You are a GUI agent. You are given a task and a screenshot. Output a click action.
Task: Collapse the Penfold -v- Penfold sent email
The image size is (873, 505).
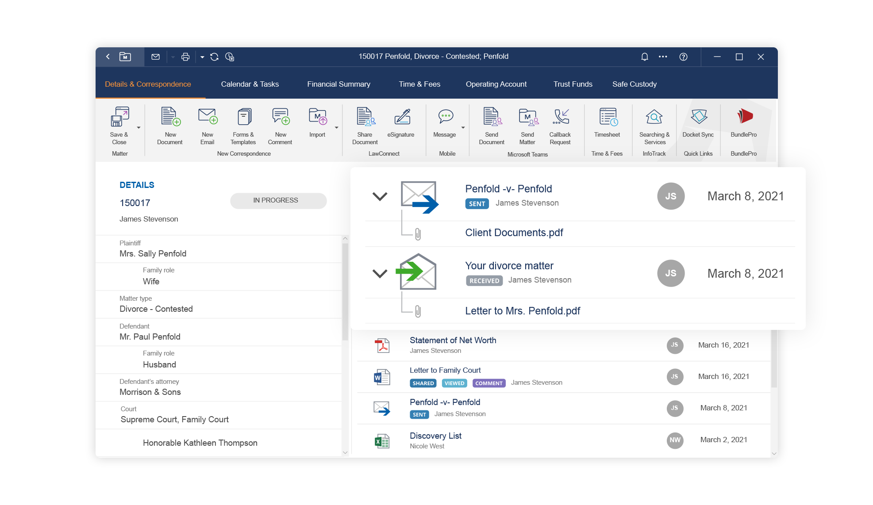point(380,196)
